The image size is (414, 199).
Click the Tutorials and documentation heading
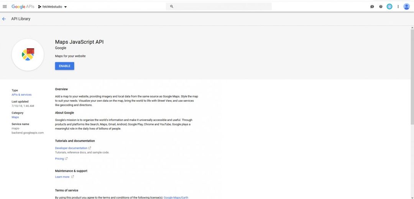click(x=75, y=141)
